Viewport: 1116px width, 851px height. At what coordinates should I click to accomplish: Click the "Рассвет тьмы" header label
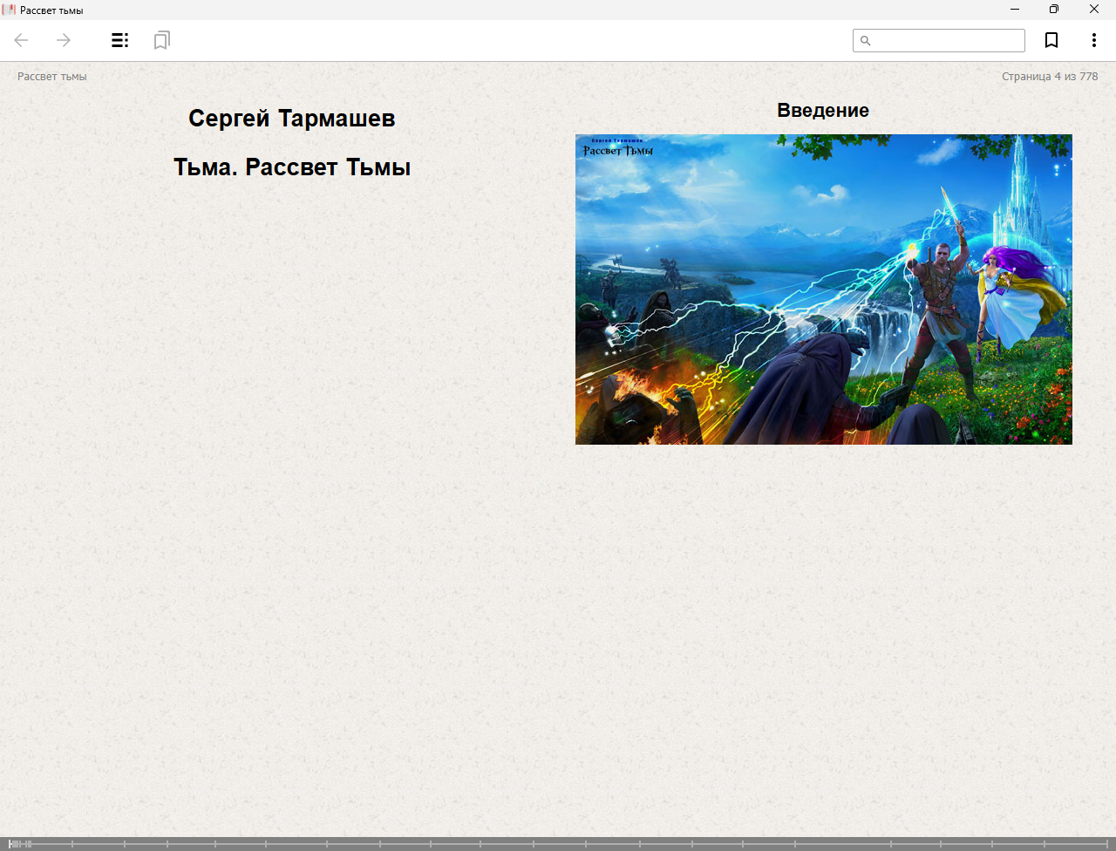(x=52, y=77)
